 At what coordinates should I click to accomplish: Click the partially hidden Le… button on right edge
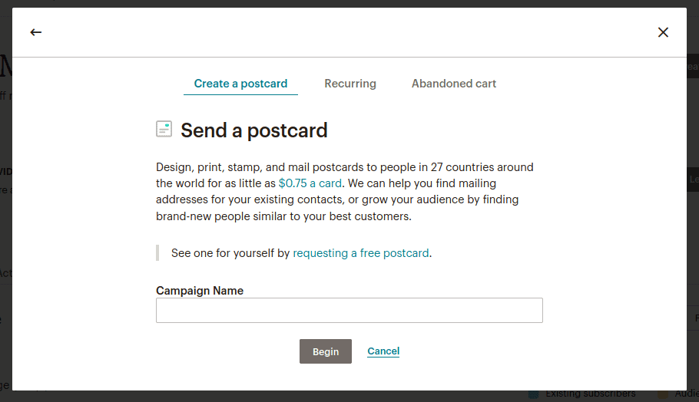693,180
